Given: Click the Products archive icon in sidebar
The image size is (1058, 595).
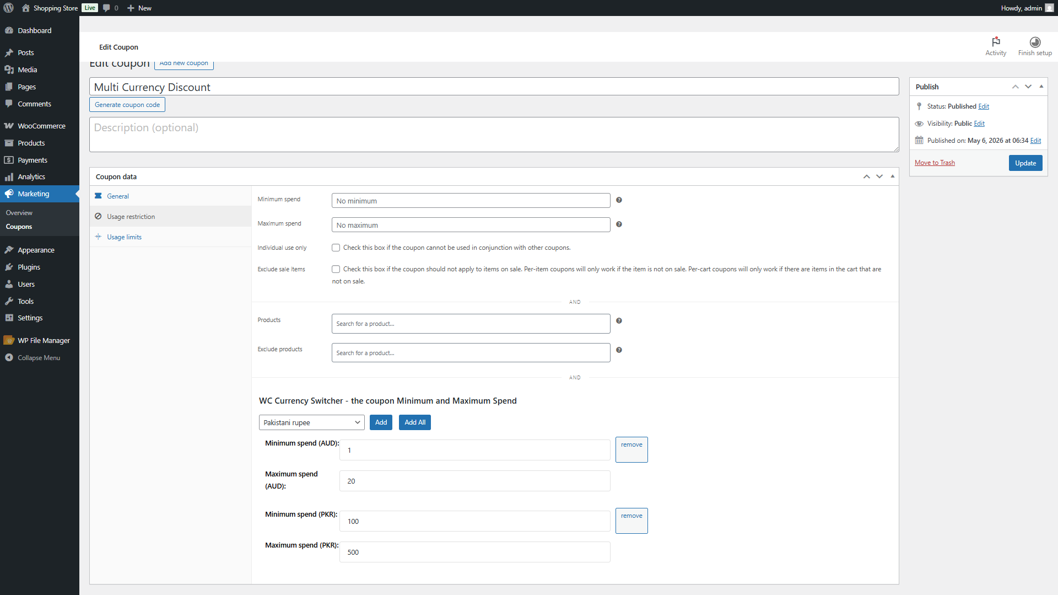Looking at the screenshot, I should (x=9, y=143).
